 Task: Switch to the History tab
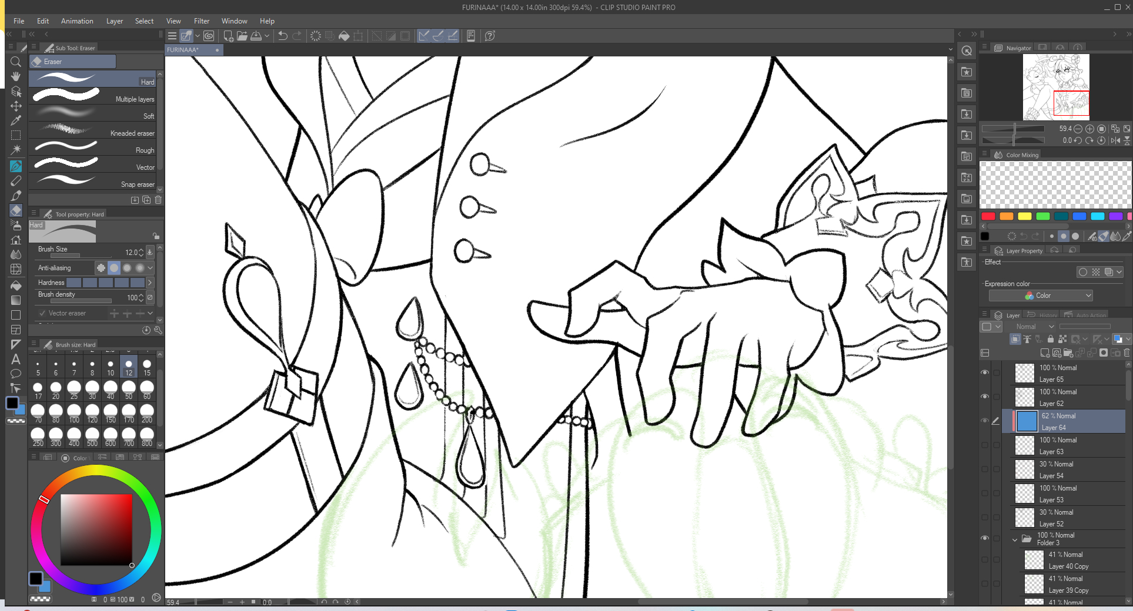click(1042, 315)
